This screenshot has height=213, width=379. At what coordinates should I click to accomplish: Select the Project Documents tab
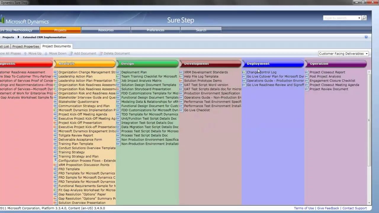coord(57,46)
